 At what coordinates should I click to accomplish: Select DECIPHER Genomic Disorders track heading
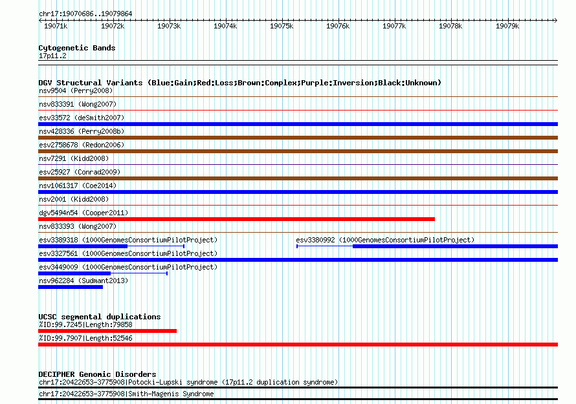pos(97,374)
